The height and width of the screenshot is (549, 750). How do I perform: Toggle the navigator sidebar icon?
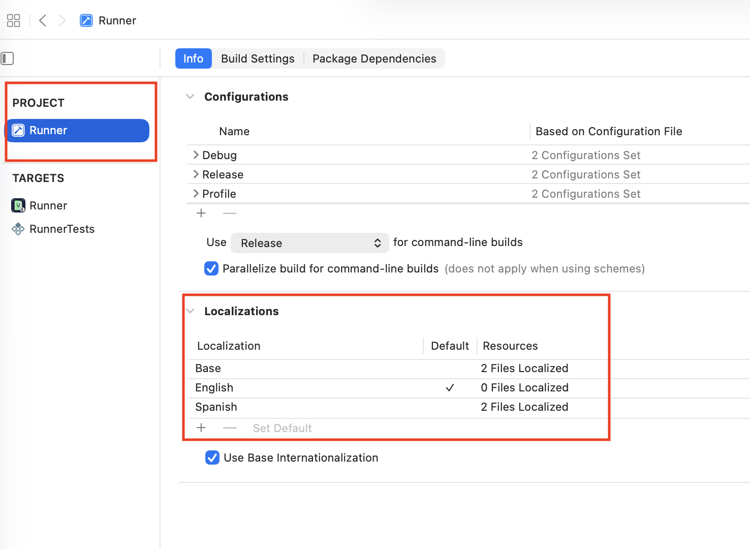pyautogui.click(x=7, y=58)
